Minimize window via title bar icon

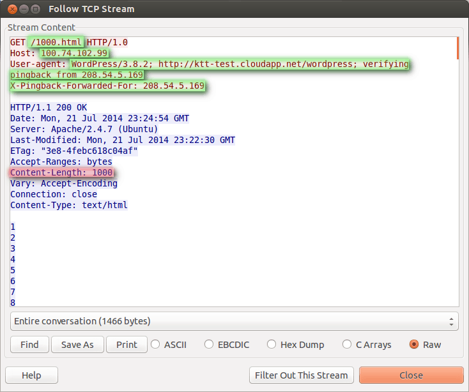[24, 10]
